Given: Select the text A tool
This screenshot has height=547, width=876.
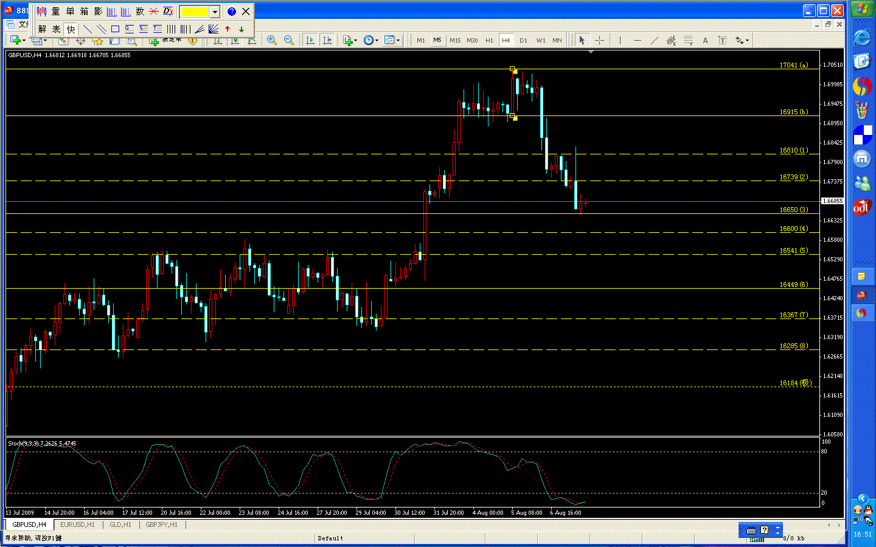Looking at the screenshot, I should coord(705,40).
